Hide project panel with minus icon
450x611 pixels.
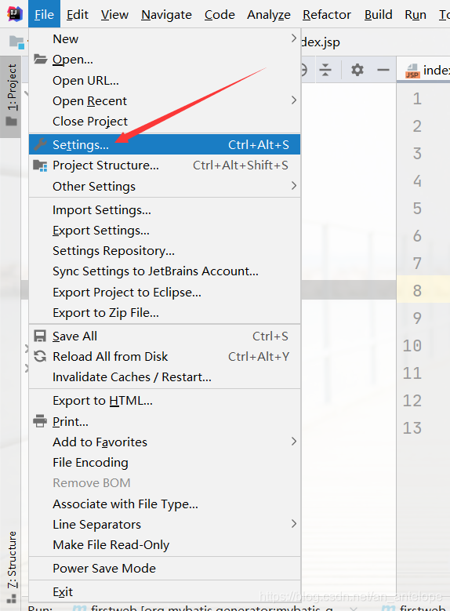pyautogui.click(x=383, y=70)
